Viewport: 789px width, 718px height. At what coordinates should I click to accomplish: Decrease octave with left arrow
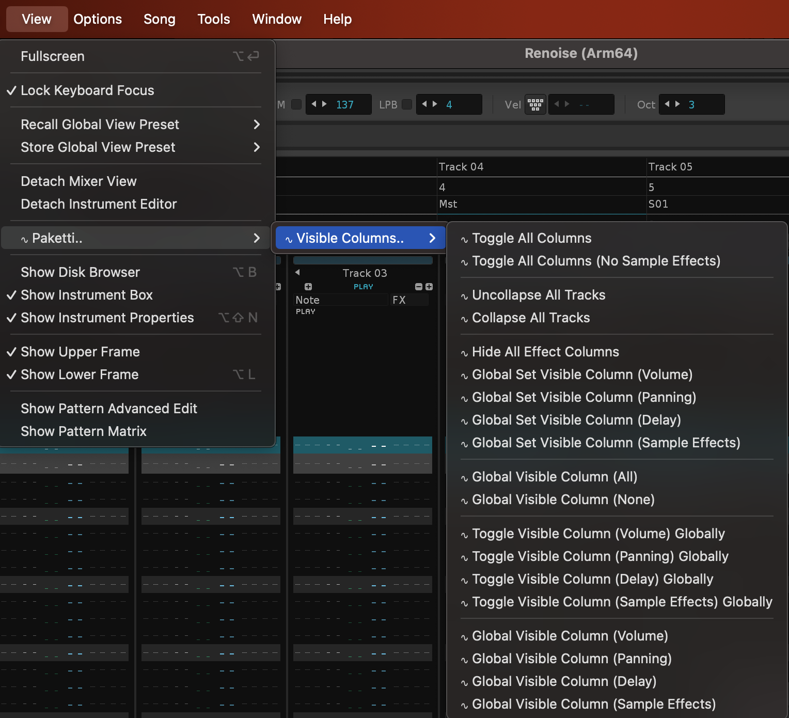667,104
